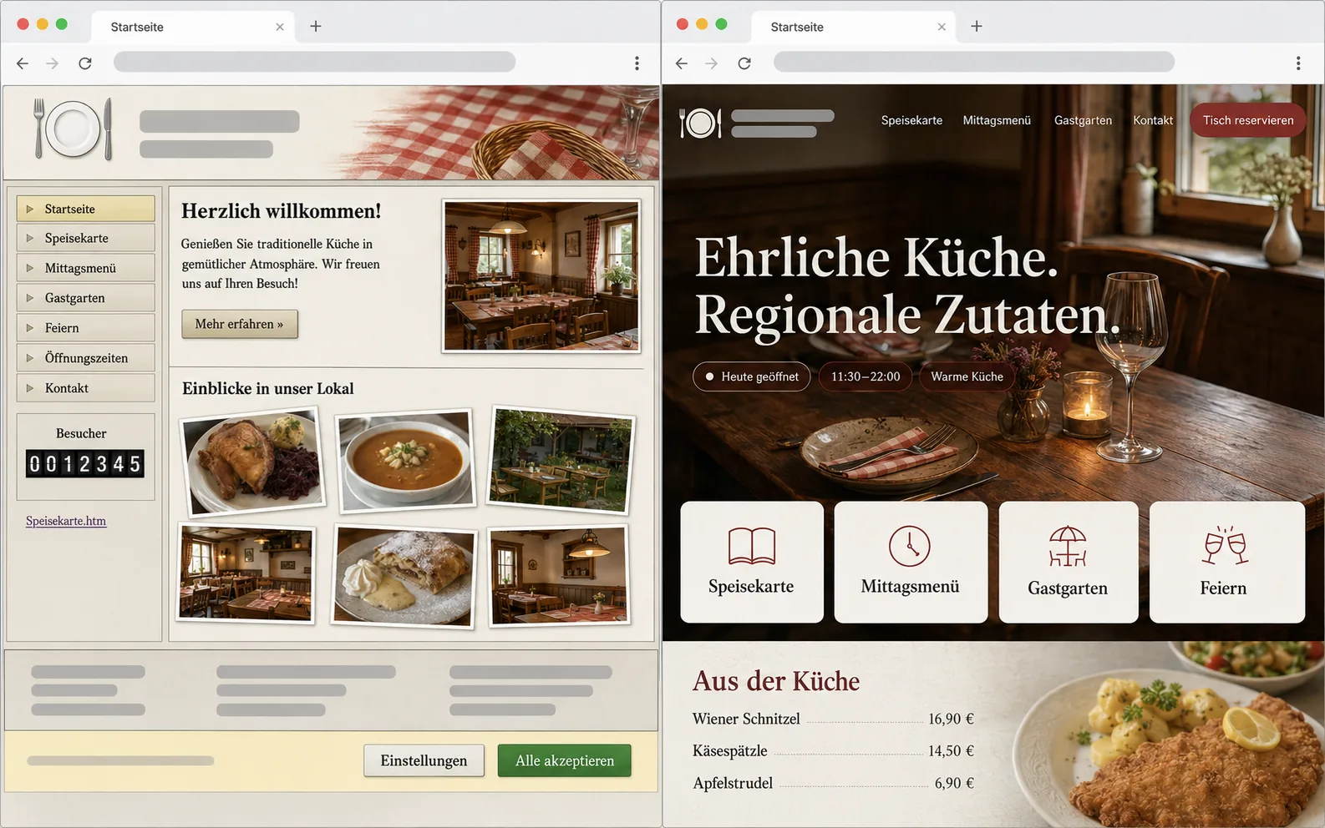Open the apple strudel with cream photo
The image size is (1325, 828).
[x=404, y=576]
